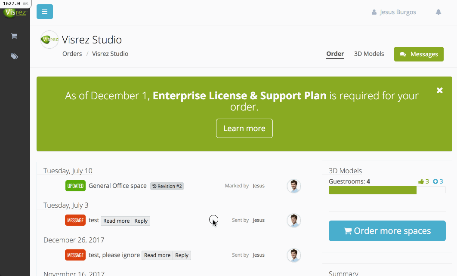Switch to the 3D Models tab
The width and height of the screenshot is (457, 276).
(369, 54)
